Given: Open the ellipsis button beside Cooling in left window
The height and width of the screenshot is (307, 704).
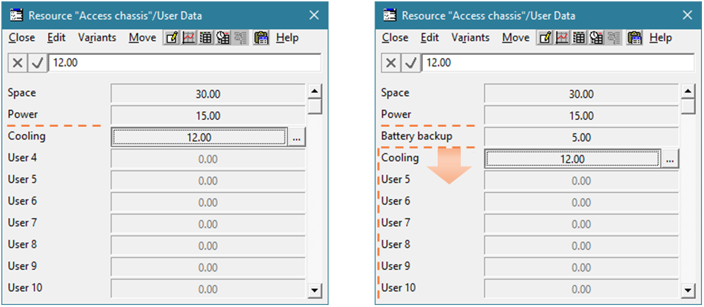Looking at the screenshot, I should (x=297, y=138).
